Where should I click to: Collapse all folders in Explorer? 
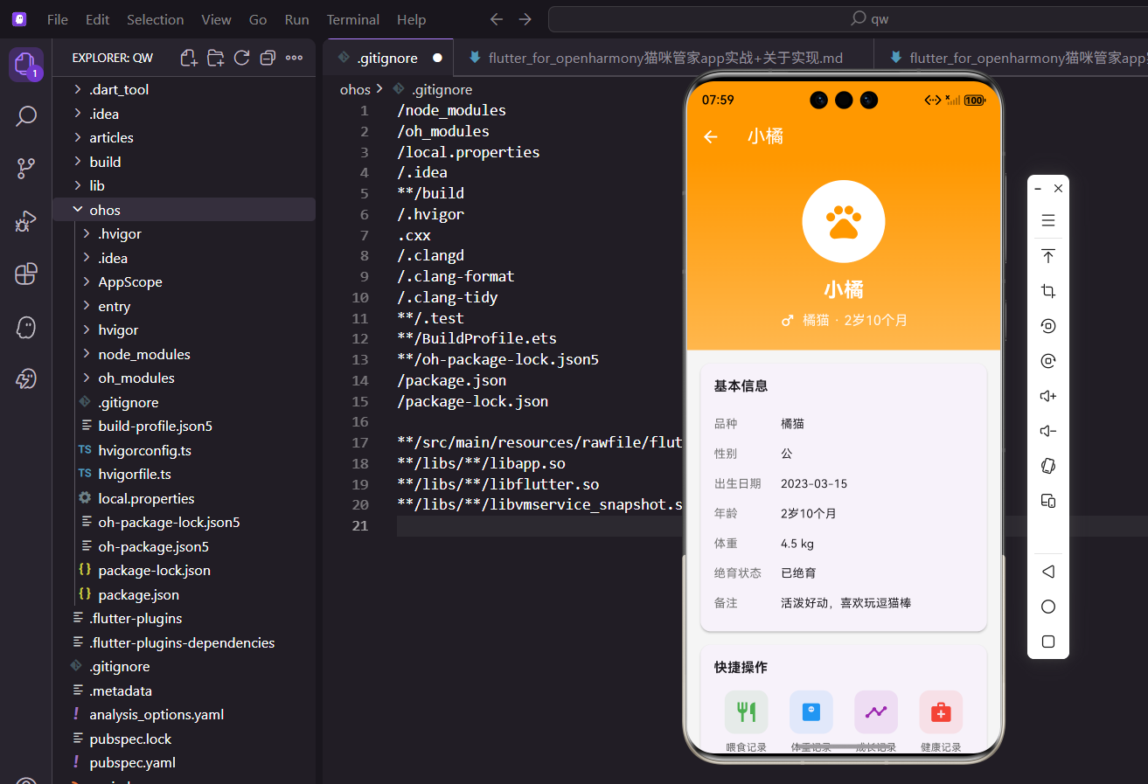pyautogui.click(x=268, y=58)
